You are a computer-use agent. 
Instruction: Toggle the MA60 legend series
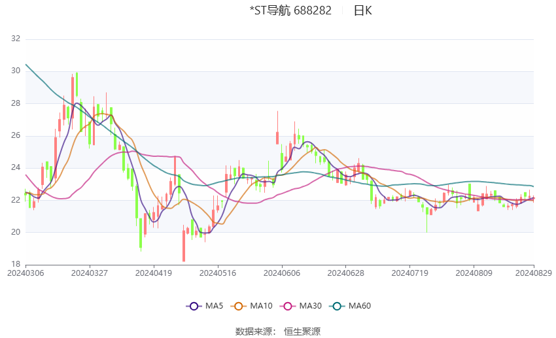(x=350, y=306)
